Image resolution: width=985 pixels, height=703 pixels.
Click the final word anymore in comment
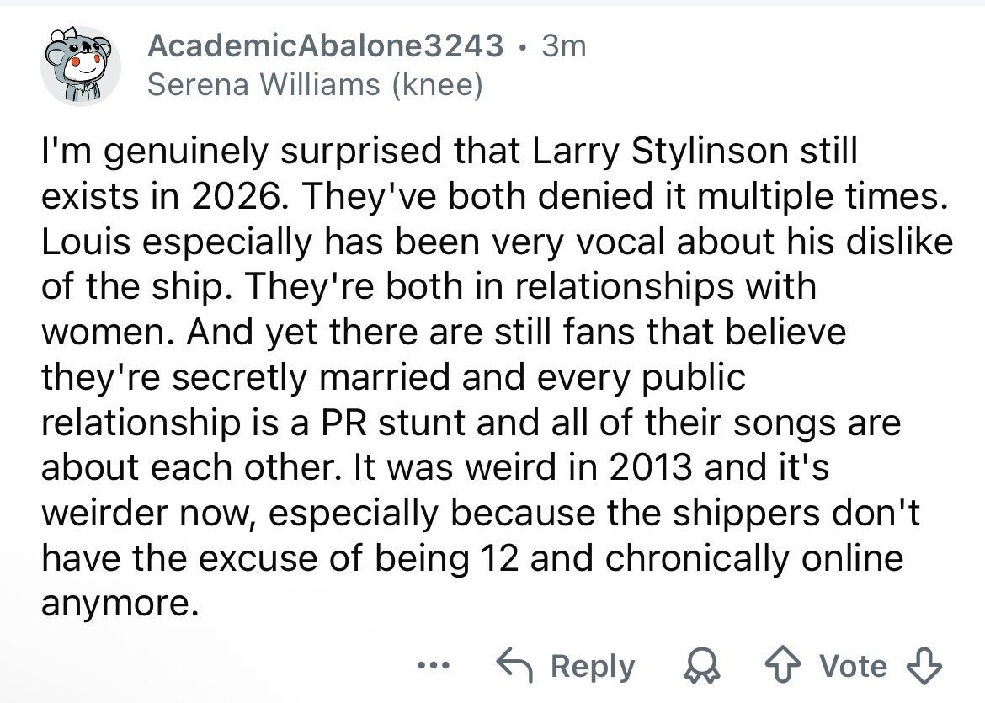115,604
